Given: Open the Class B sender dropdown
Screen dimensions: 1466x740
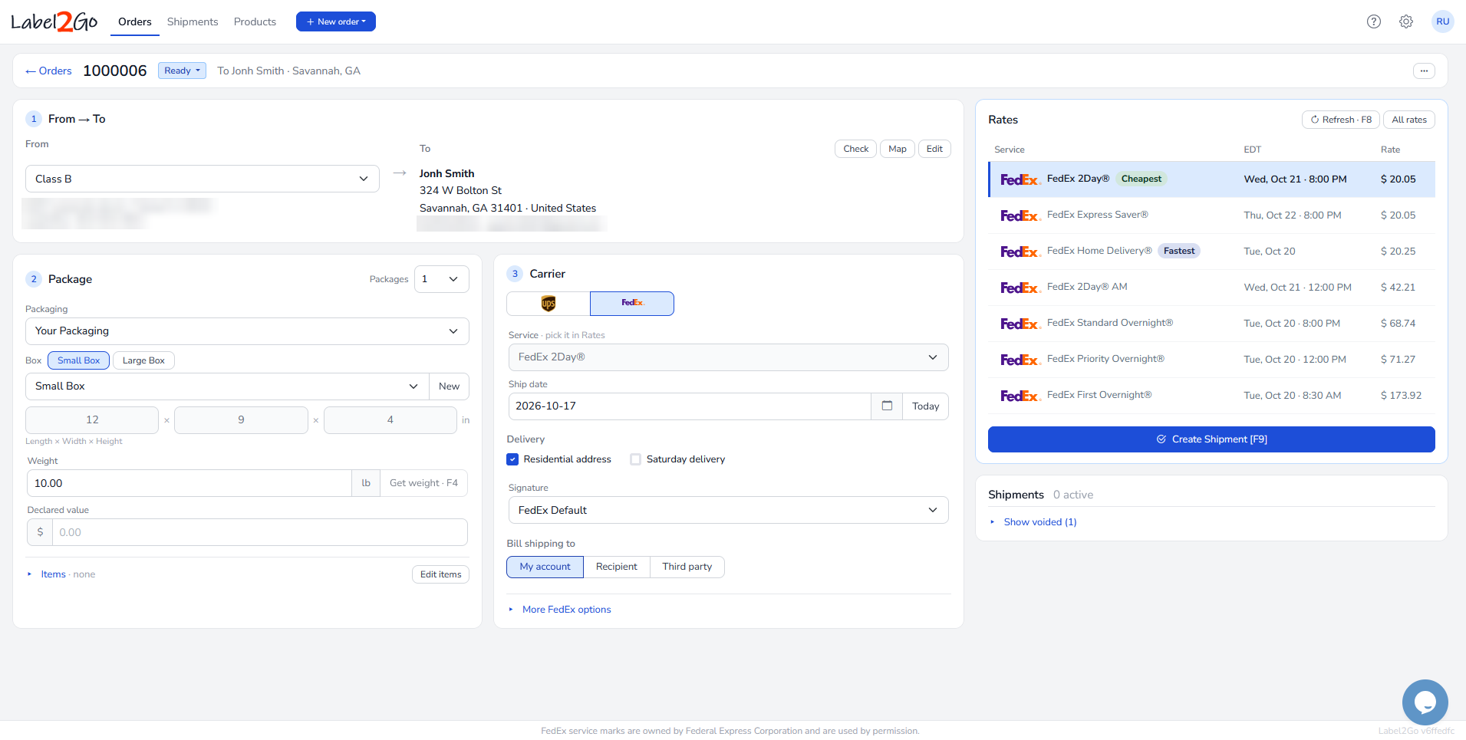Looking at the screenshot, I should [x=203, y=179].
